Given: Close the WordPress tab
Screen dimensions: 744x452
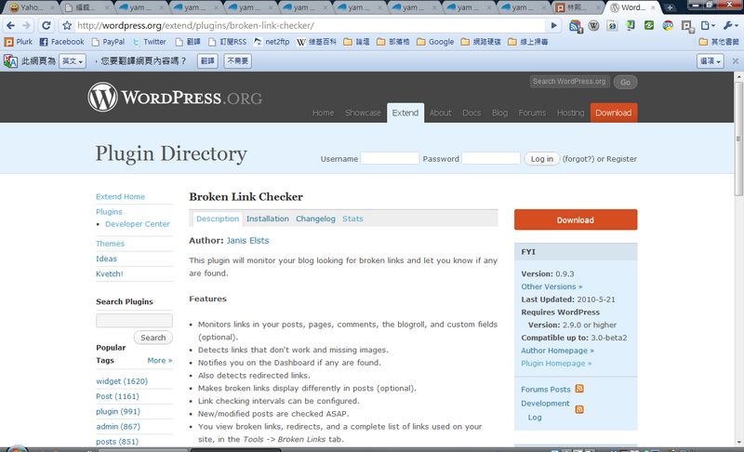Looking at the screenshot, I should click(653, 7).
